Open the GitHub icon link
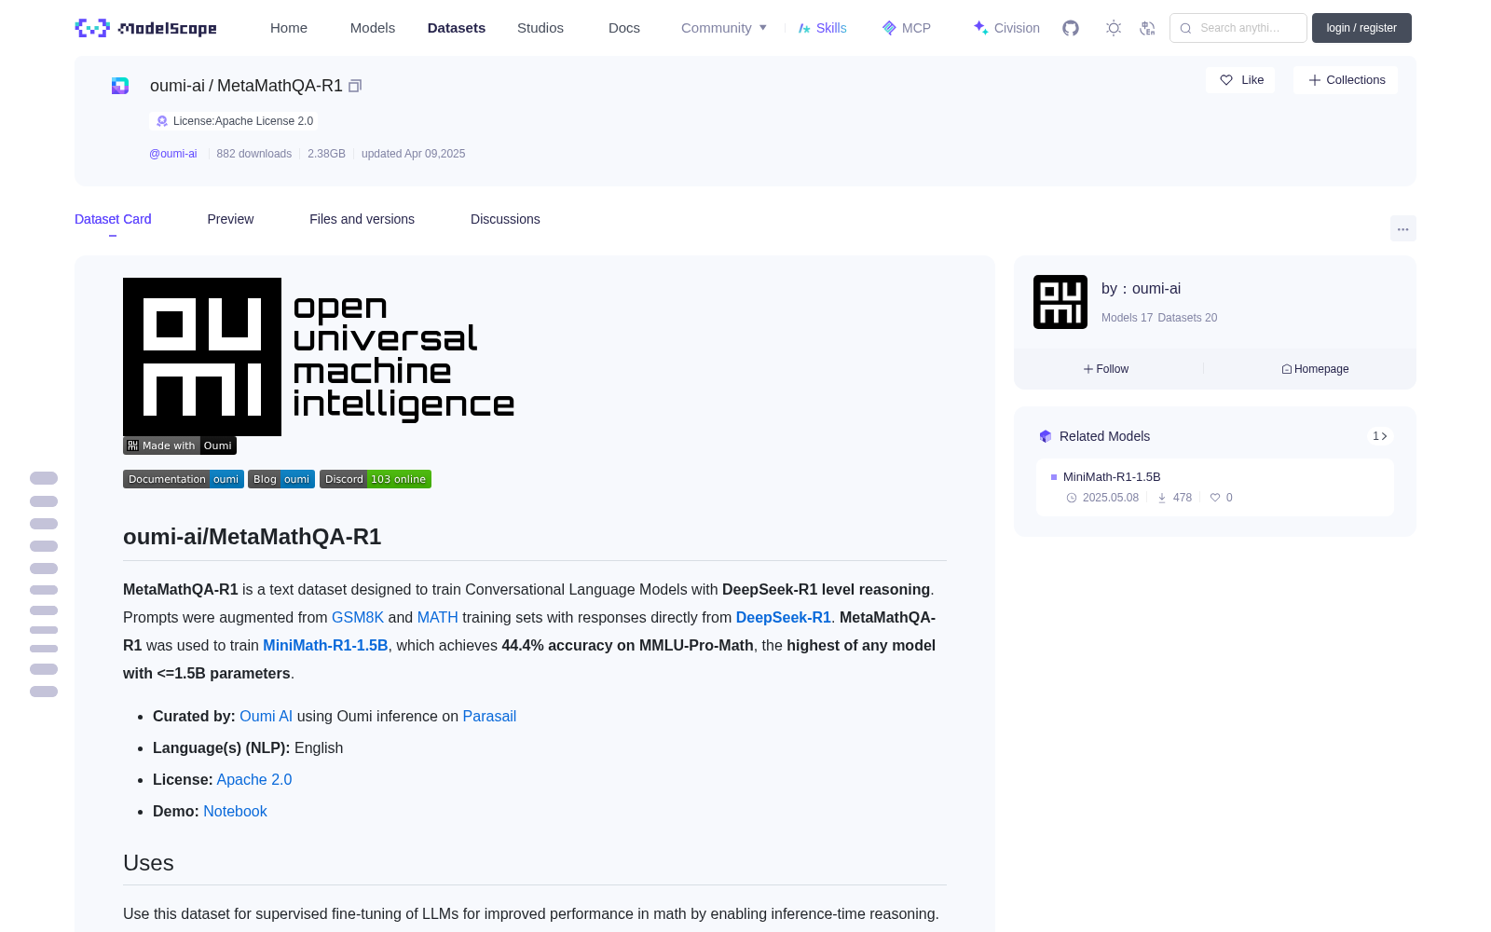 coord(1071,28)
